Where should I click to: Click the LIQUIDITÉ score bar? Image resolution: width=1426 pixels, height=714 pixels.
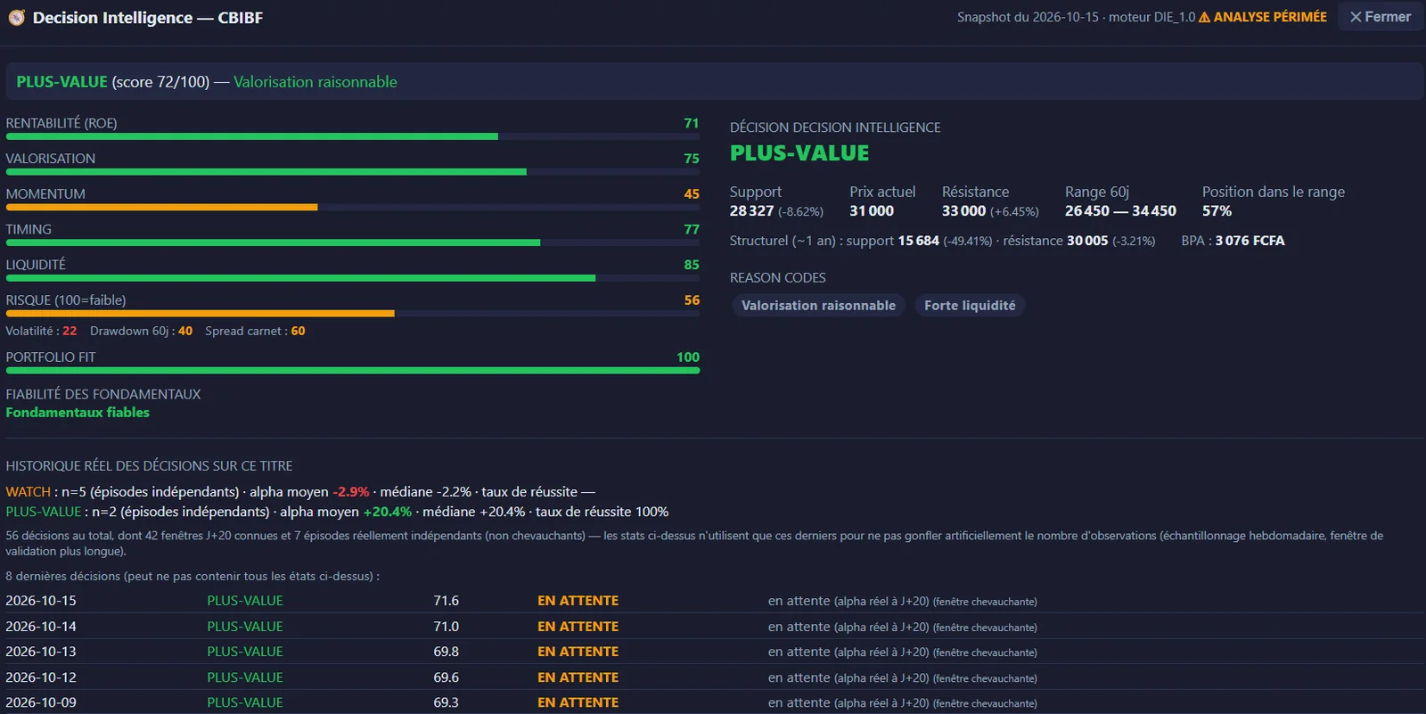coord(353,278)
